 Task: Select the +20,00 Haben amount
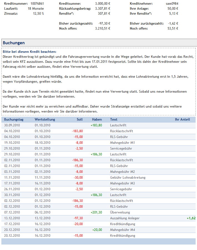click(97, 230)
